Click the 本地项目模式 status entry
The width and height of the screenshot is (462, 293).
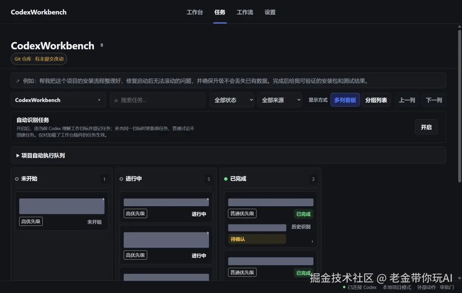click(x=397, y=287)
